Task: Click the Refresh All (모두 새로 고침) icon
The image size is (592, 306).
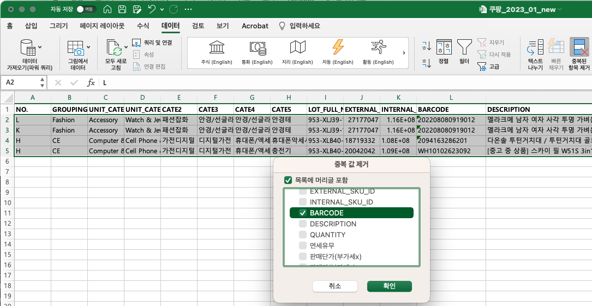Action: point(115,48)
